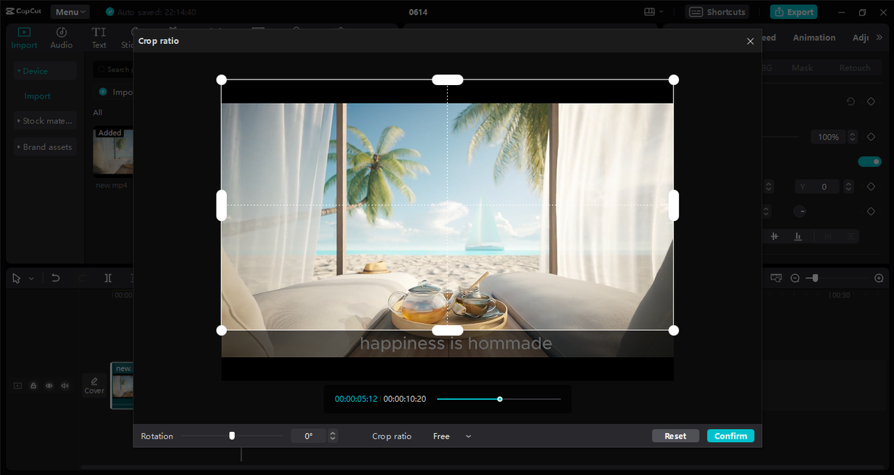Select Stock materials in the sidebar
This screenshot has width=894, height=475.
pyautogui.click(x=45, y=120)
